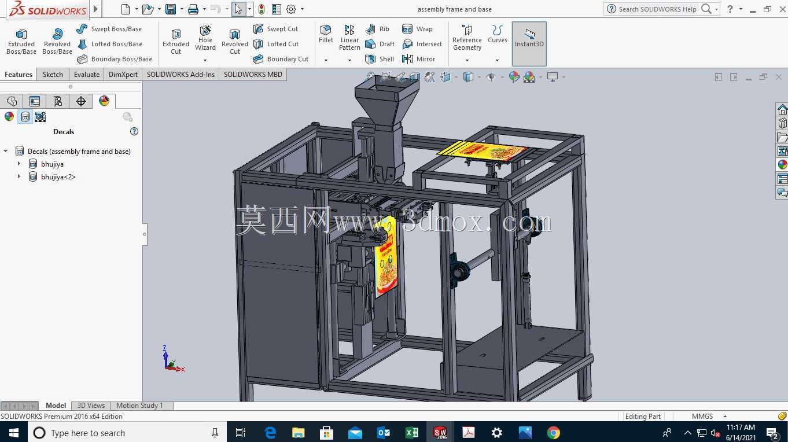The height and width of the screenshot is (442, 788).
Task: Select the Wrap tool
Action: click(417, 29)
